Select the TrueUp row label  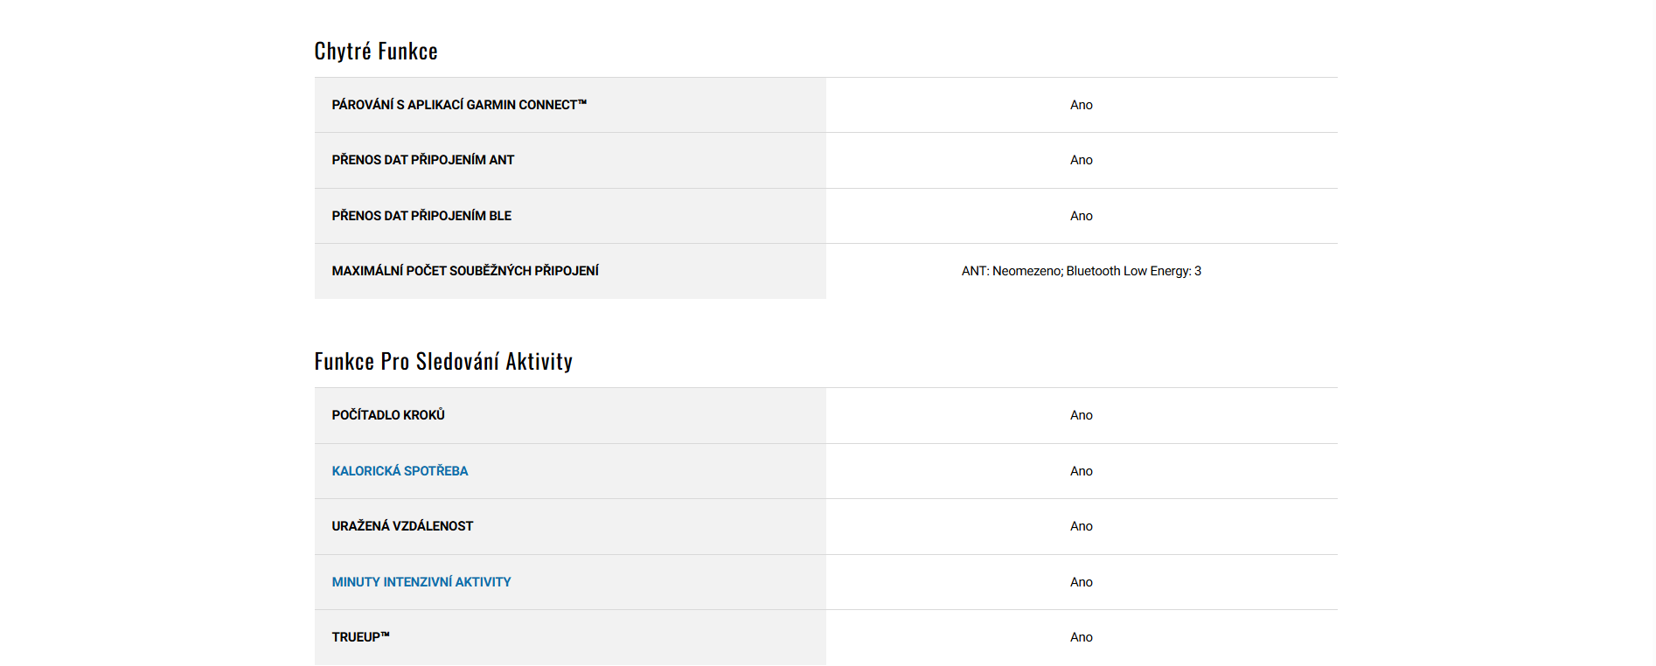click(x=360, y=637)
